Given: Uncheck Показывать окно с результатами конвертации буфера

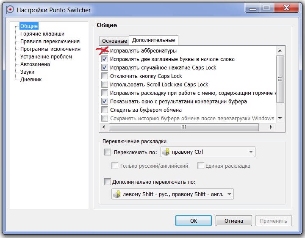Looking at the screenshot, I should [105, 101].
